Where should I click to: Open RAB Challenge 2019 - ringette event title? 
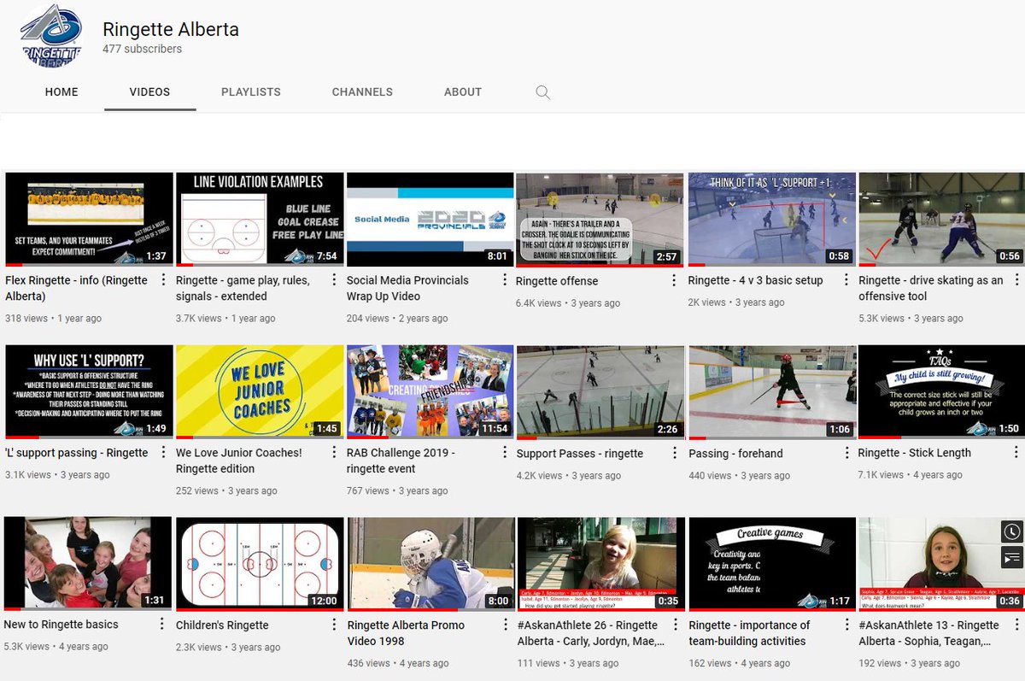tap(401, 461)
